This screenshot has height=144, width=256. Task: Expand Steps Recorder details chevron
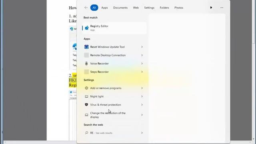click(142, 72)
